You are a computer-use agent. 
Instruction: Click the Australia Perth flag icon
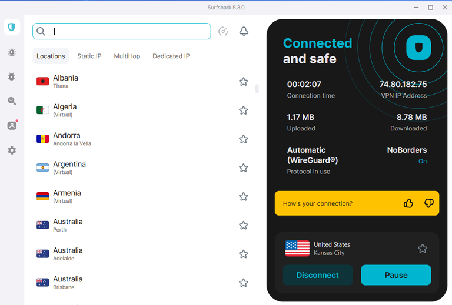[x=42, y=225]
